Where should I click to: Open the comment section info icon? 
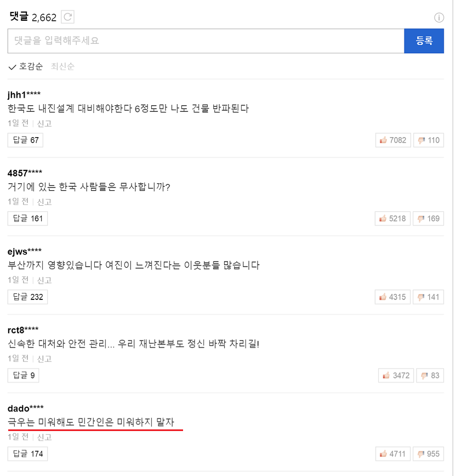click(439, 17)
